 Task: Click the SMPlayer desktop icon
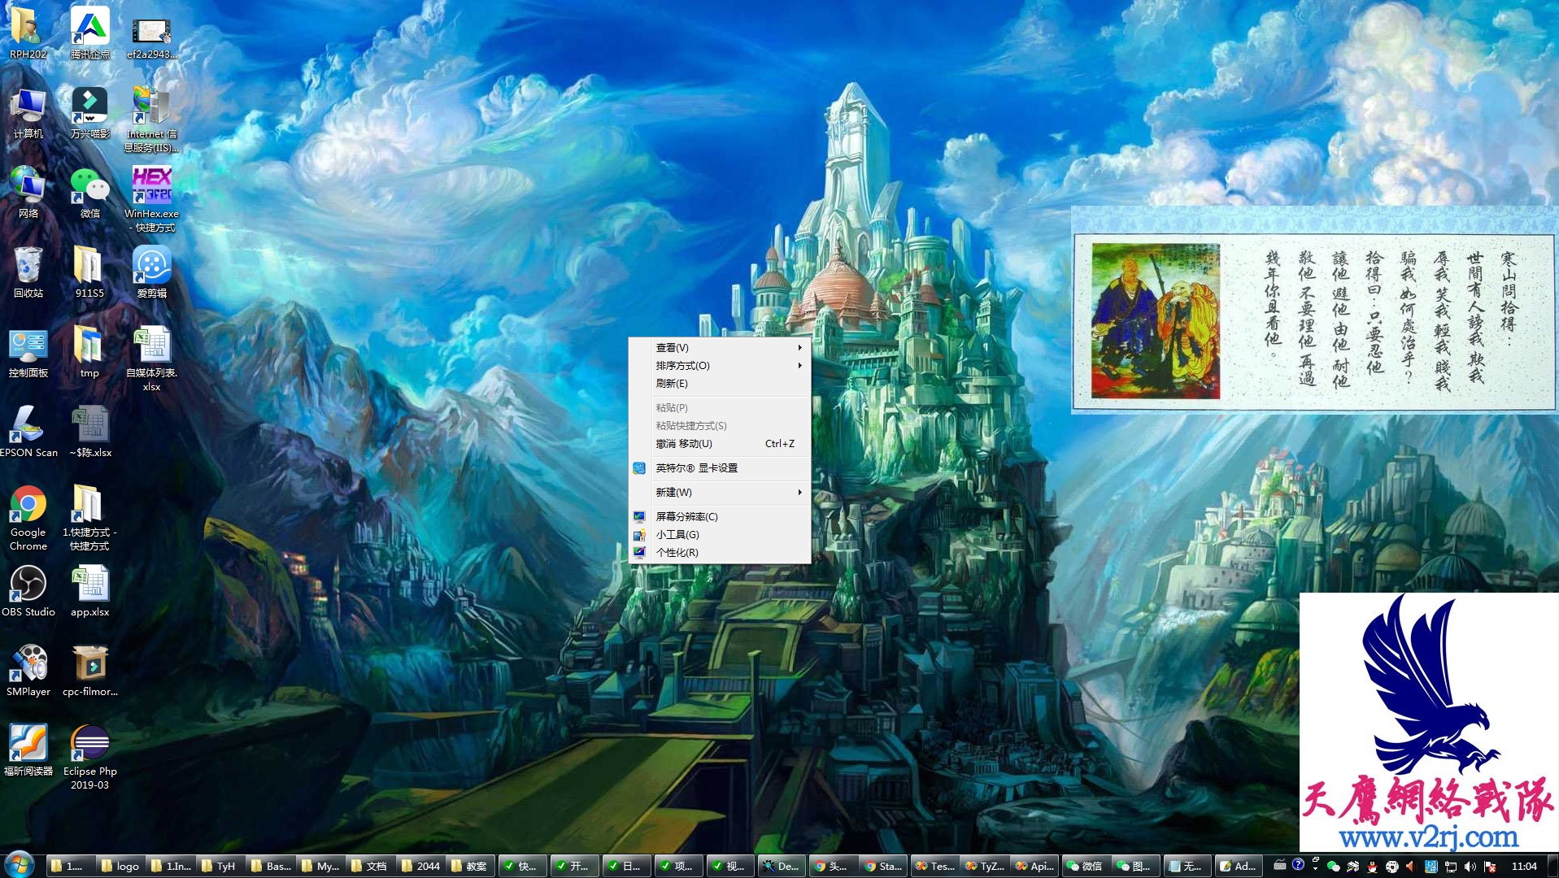point(28,665)
